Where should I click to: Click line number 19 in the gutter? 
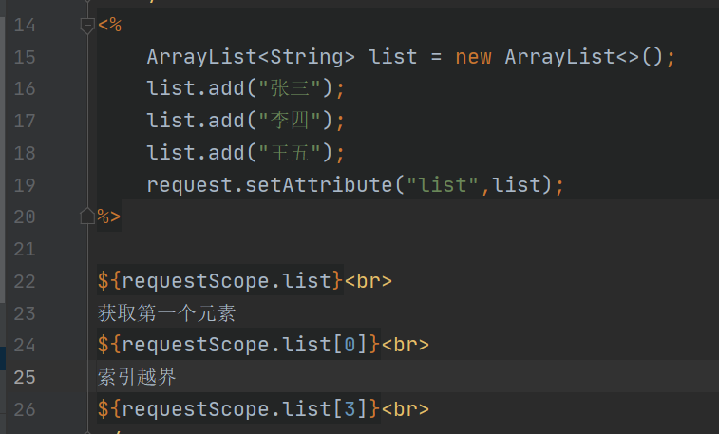point(25,185)
